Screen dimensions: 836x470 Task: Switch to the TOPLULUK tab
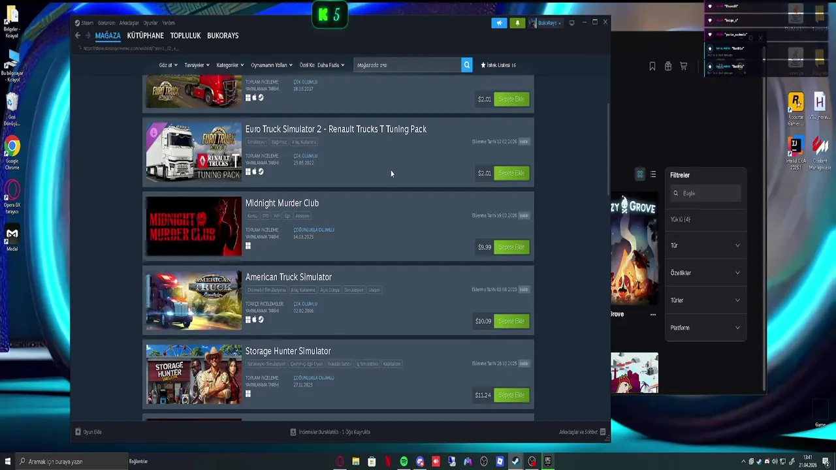(185, 36)
